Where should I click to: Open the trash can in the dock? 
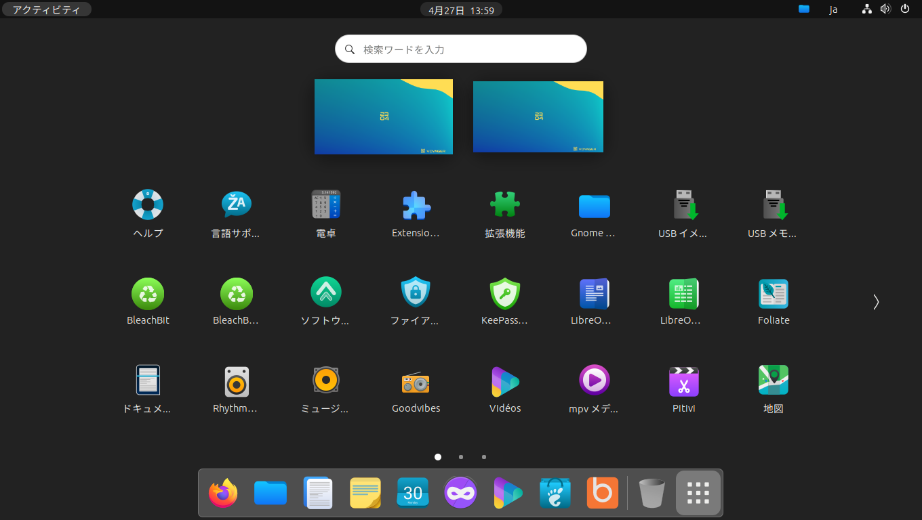(x=652, y=493)
